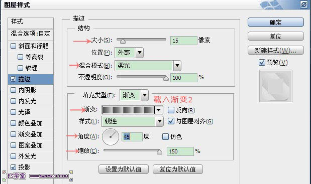
Task: Enable the 颜色叠加 checkbox
Action: [13, 123]
